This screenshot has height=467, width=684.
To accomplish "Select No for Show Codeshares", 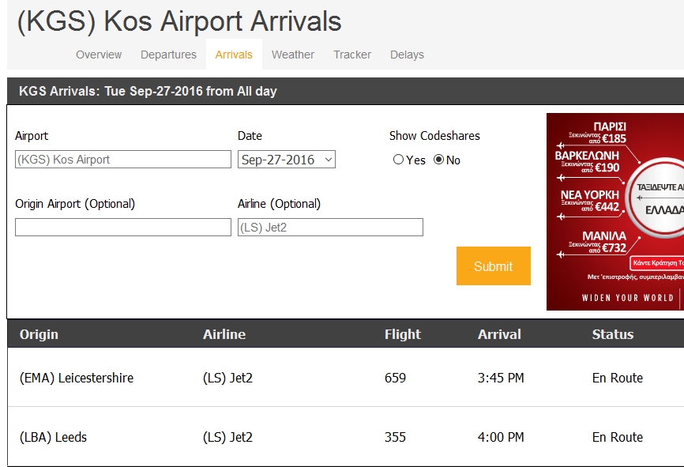I will tap(439, 160).
